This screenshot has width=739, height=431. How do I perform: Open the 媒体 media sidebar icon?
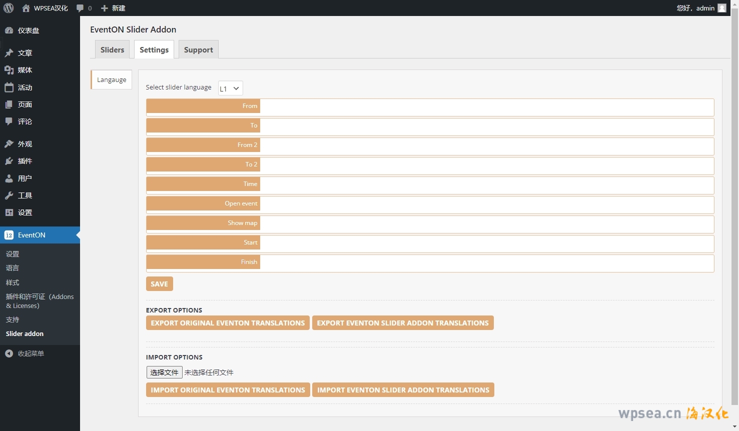[x=9, y=70]
